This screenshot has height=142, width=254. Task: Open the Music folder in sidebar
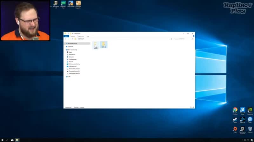[x=70, y=62]
